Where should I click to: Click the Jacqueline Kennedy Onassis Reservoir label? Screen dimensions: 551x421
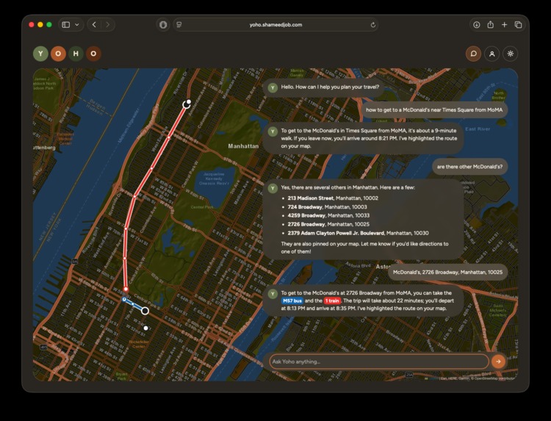point(214,179)
